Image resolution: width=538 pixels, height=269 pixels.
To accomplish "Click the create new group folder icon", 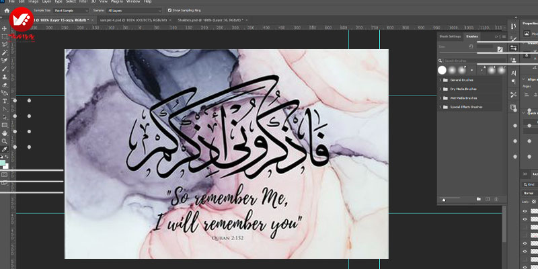I will tap(479, 199).
